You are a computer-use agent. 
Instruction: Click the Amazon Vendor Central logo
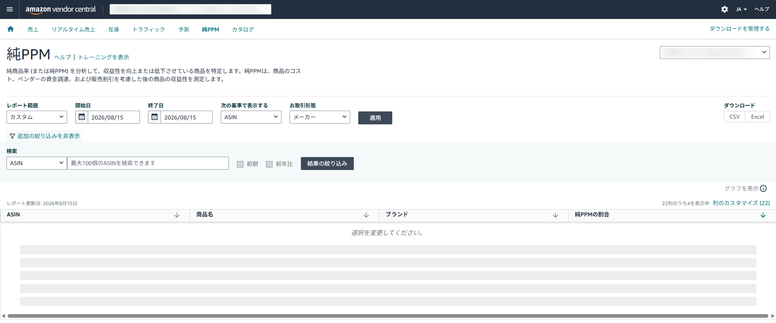(x=61, y=9)
